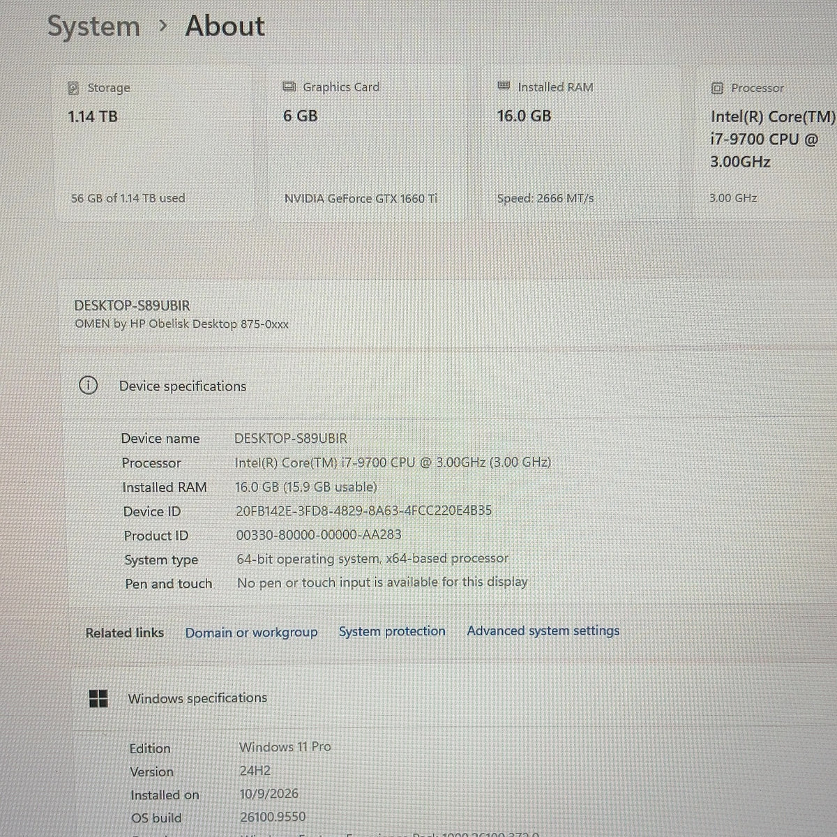The height and width of the screenshot is (837, 837).
Task: Click the Device specifications info icon
Action: tap(89, 385)
